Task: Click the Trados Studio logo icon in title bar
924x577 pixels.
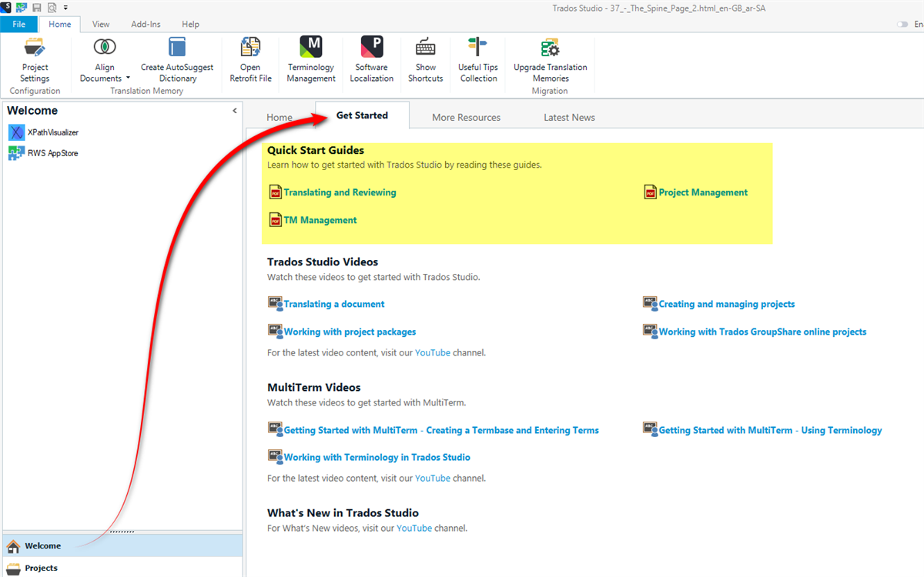Action: tap(6, 7)
